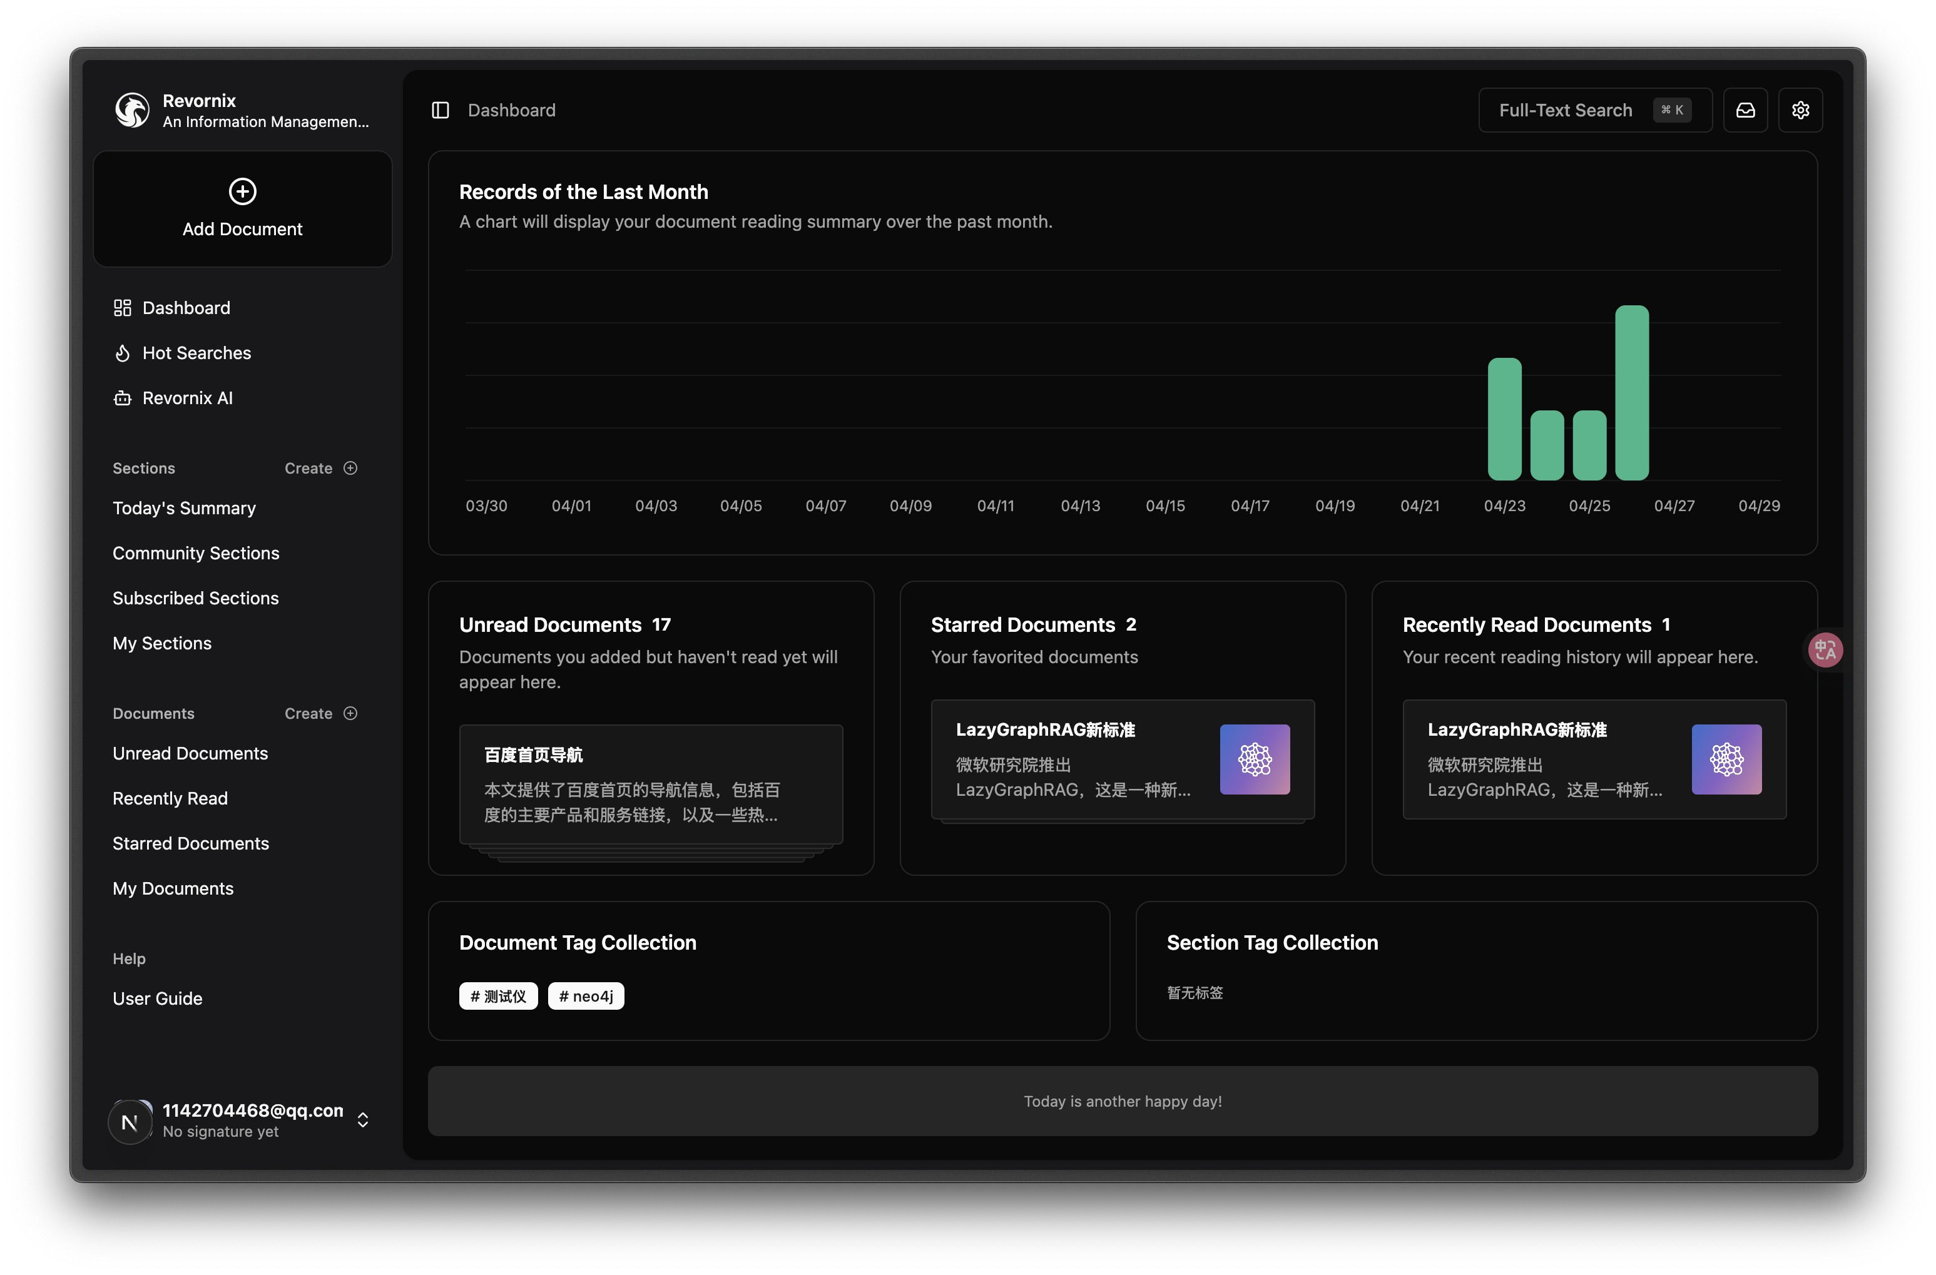The width and height of the screenshot is (1936, 1275).
Task: Open the Full-Text Search field
Action: tap(1595, 109)
